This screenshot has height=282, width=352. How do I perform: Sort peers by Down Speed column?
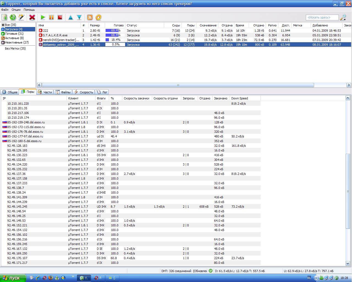245,98
